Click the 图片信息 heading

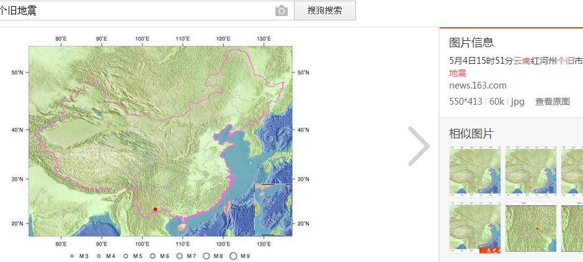coord(471,42)
